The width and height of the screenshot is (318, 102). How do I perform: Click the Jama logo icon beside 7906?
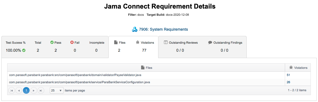click(x=135, y=29)
